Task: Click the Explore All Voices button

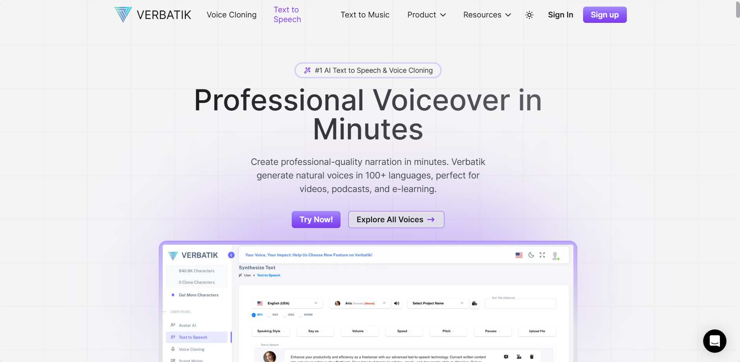Action: [396, 220]
